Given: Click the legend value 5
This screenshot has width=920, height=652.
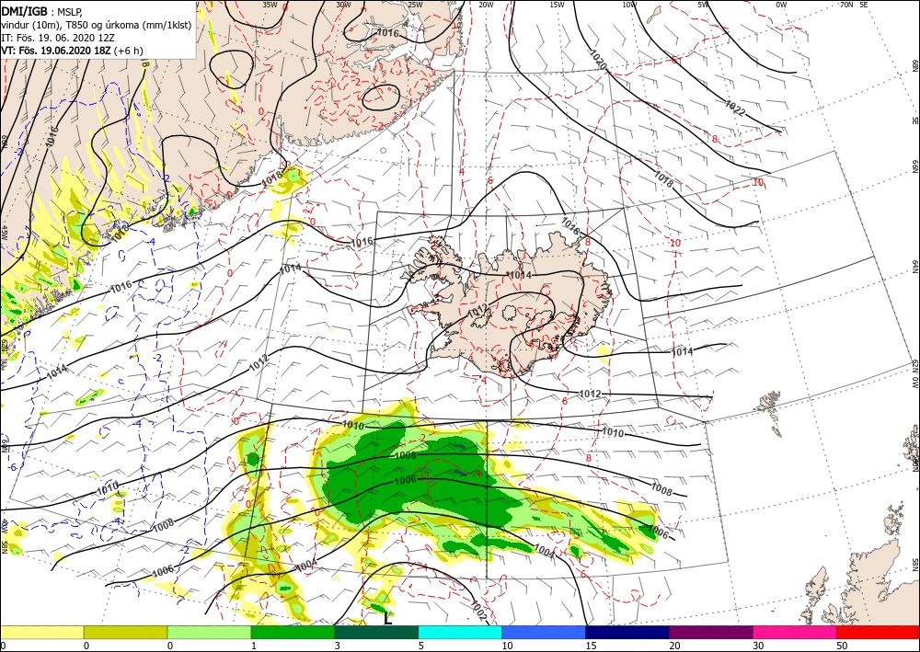Looking at the screenshot, I should (x=420, y=646).
